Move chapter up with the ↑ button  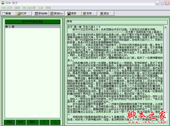pos(44,122)
